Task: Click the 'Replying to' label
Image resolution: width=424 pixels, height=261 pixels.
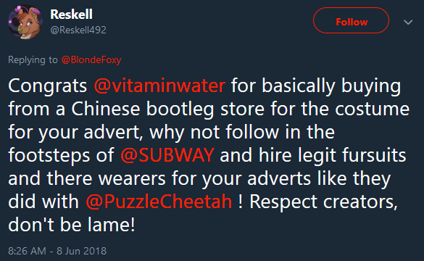Action: click(33, 59)
